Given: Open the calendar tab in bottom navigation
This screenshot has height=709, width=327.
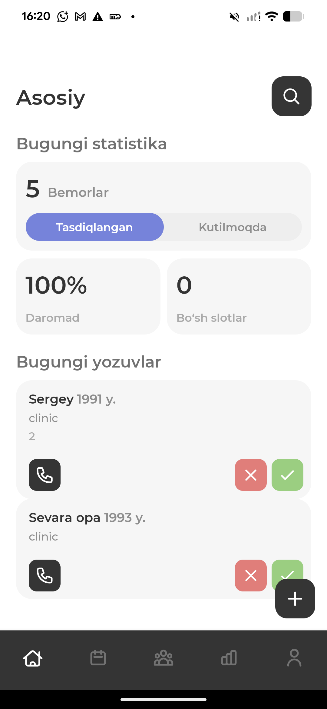Looking at the screenshot, I should pyautogui.click(x=98, y=658).
